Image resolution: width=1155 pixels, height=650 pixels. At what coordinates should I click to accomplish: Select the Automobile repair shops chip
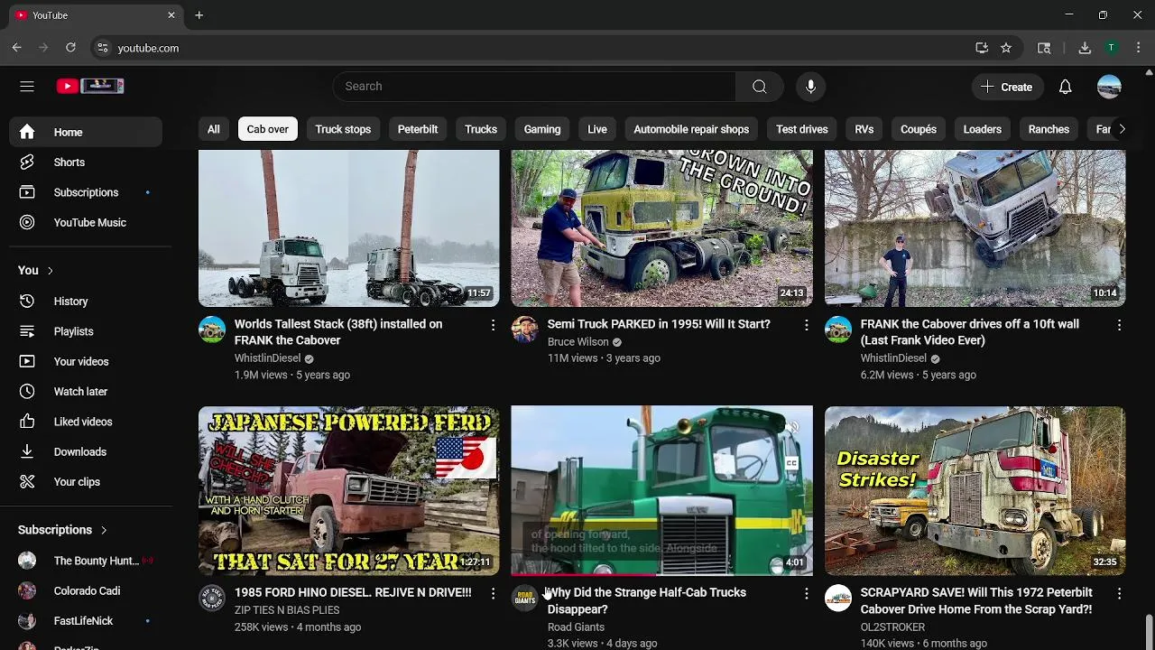[x=691, y=129]
